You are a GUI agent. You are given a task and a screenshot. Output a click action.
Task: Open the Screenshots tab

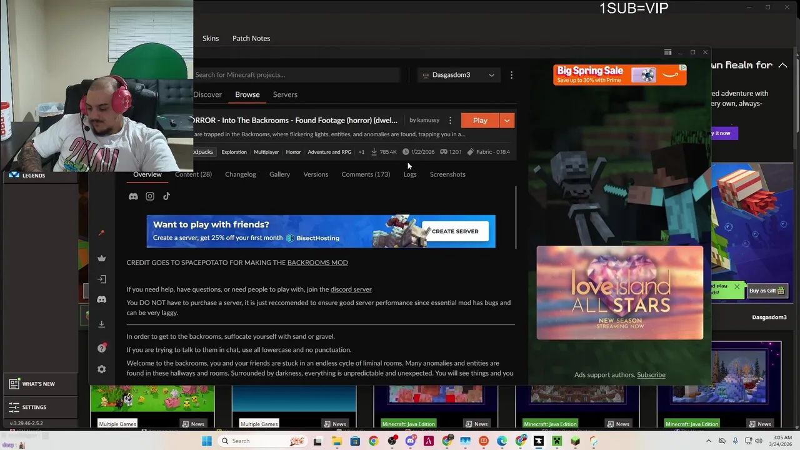click(x=447, y=174)
